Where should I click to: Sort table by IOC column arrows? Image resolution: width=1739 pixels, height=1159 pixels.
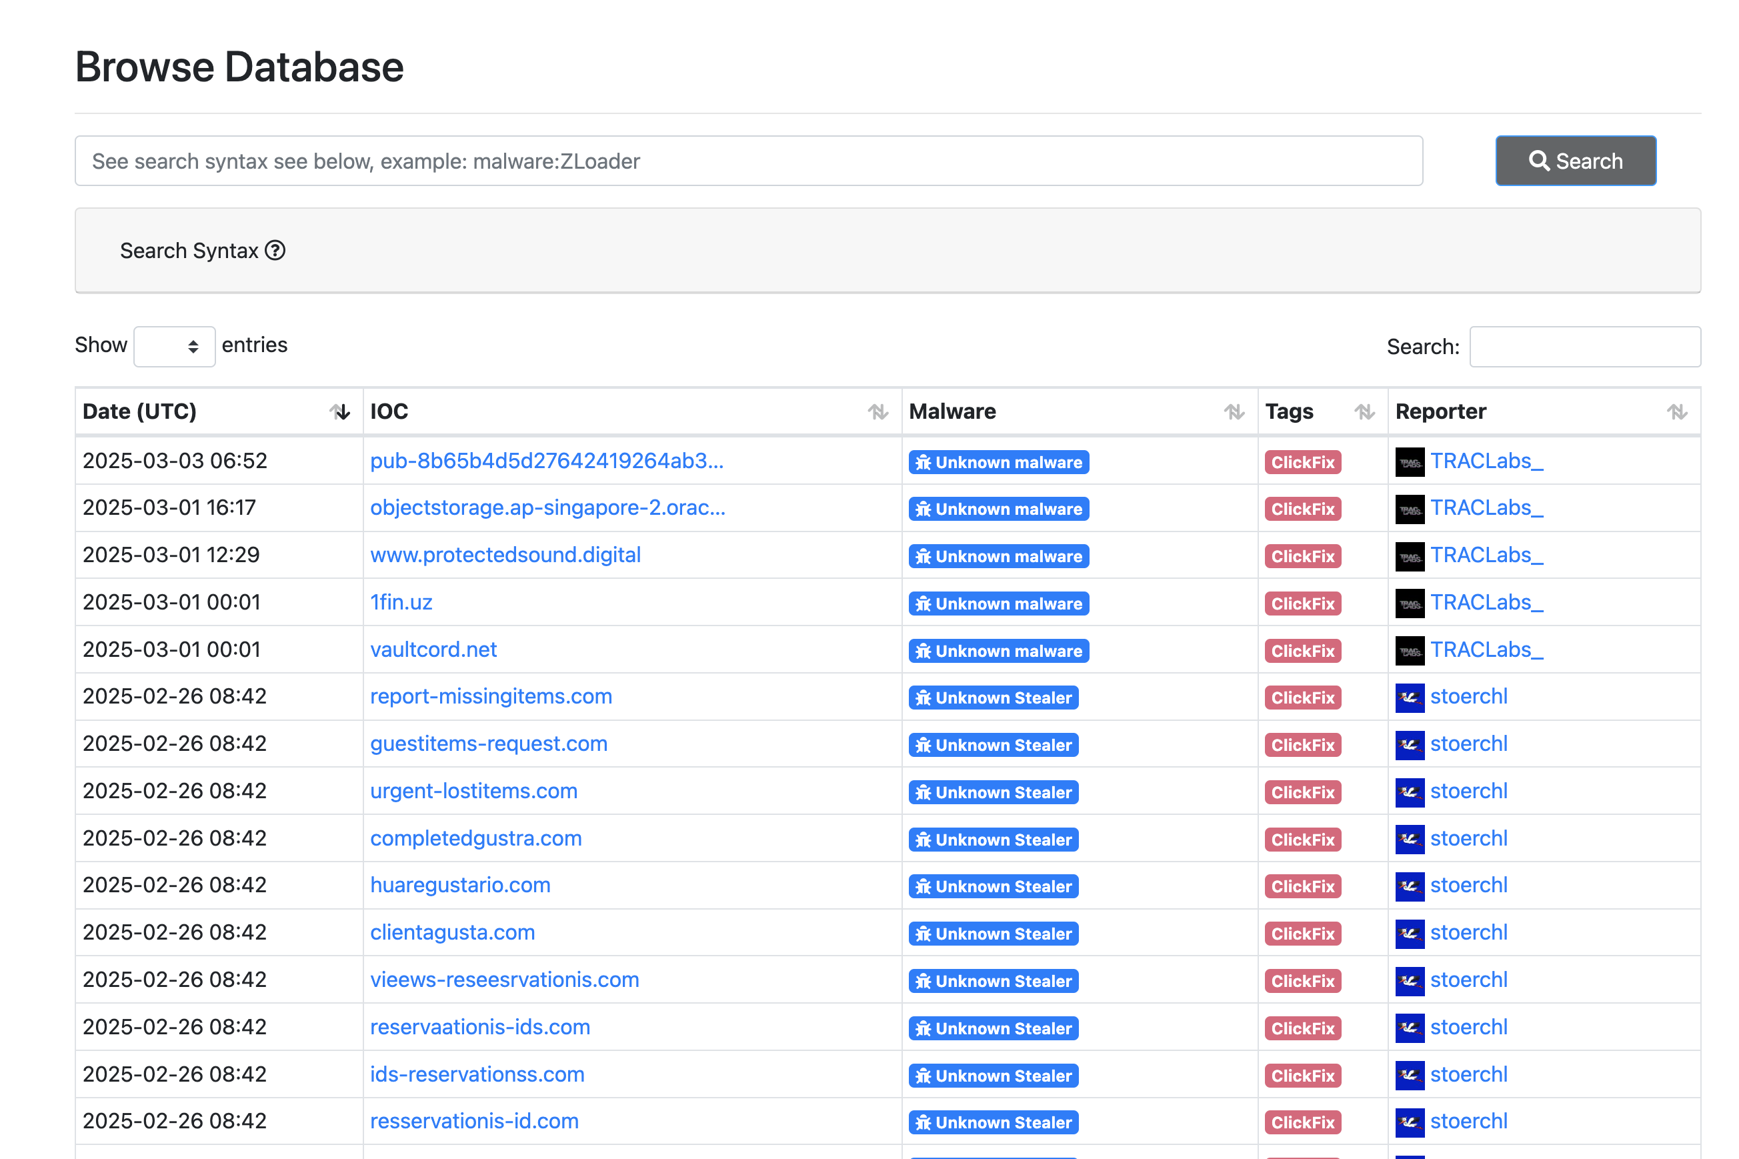pyautogui.click(x=878, y=411)
